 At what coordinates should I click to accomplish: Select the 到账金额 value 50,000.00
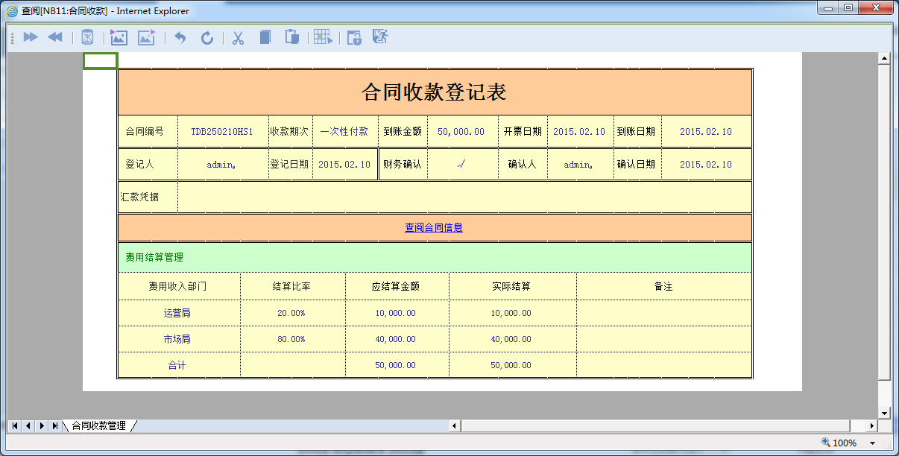coord(461,132)
